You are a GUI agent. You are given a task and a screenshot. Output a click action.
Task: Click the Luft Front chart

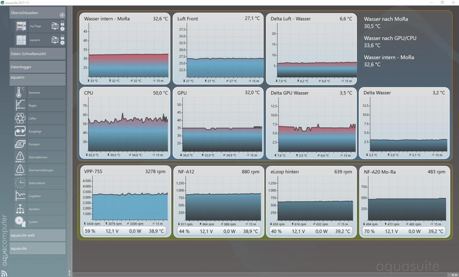point(218,49)
